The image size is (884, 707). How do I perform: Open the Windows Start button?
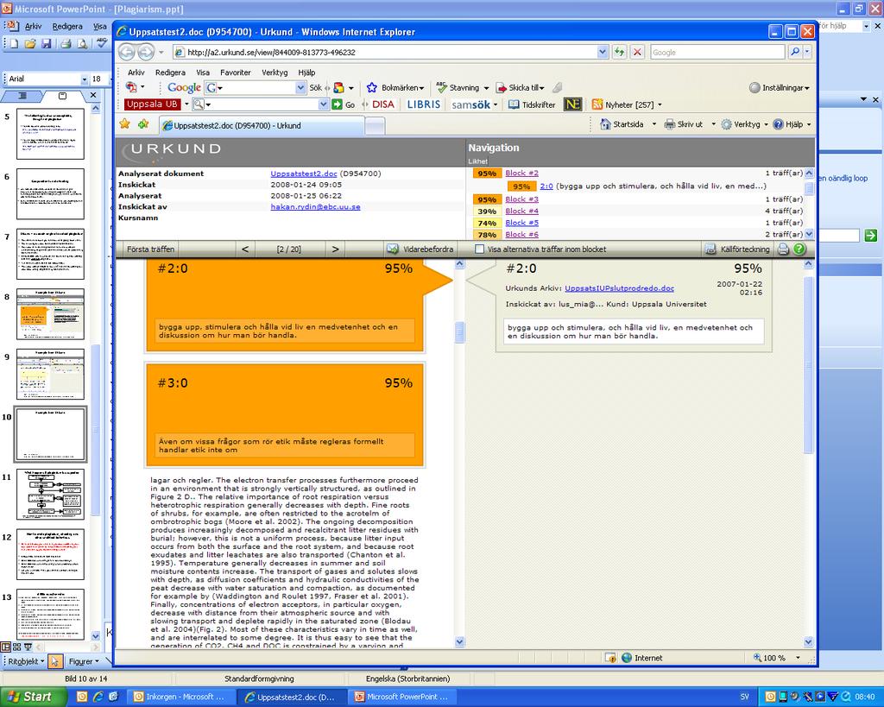point(31,697)
